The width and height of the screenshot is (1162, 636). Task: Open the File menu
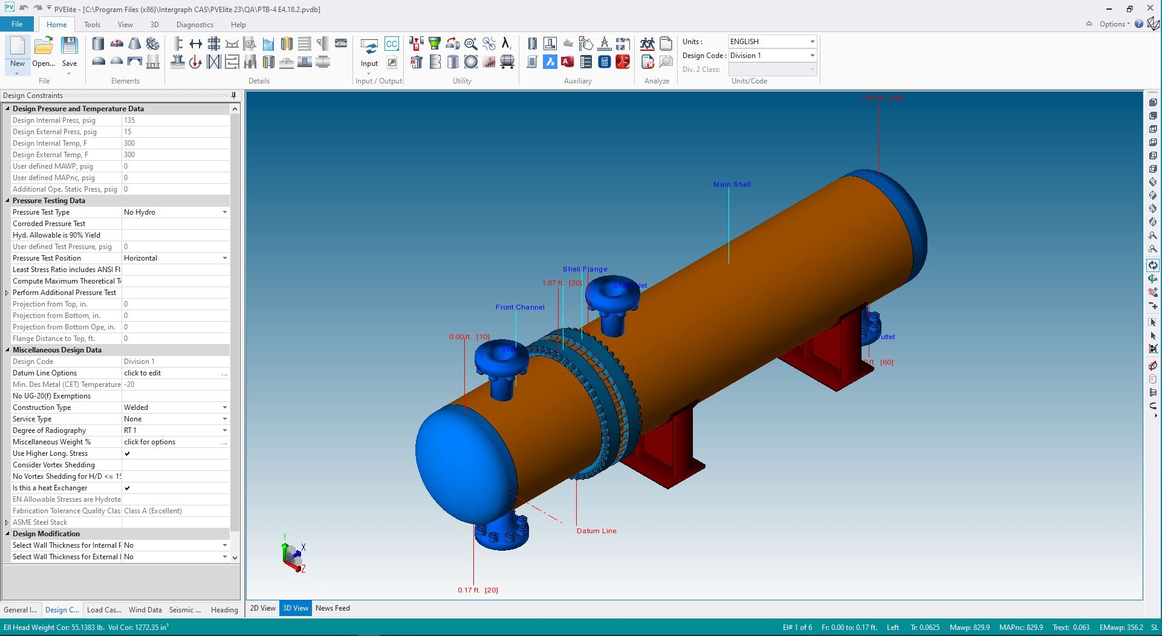pos(17,24)
